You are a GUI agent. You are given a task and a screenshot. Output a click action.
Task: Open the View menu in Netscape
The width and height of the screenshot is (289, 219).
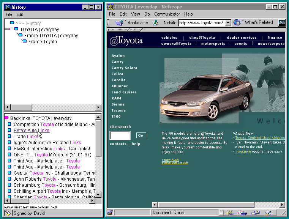[x=135, y=14]
